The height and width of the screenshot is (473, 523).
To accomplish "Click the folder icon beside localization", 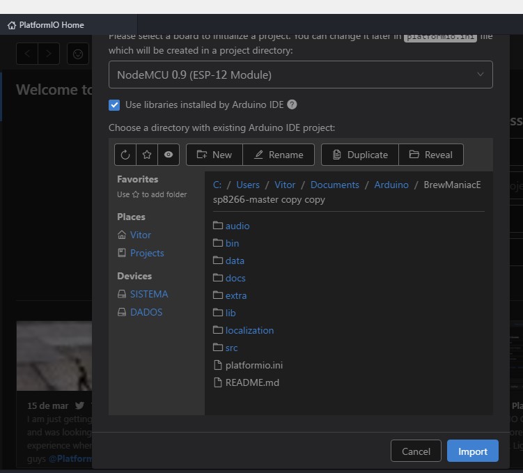I will (218, 330).
